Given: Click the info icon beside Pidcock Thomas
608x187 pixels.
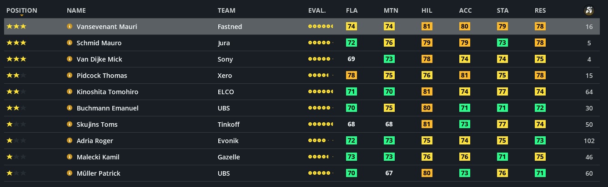Looking at the screenshot, I should point(70,76).
